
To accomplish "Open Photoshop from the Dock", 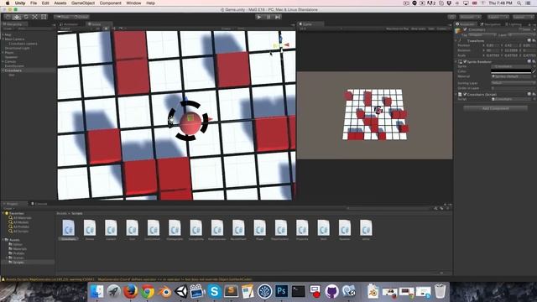I will tap(282, 292).
